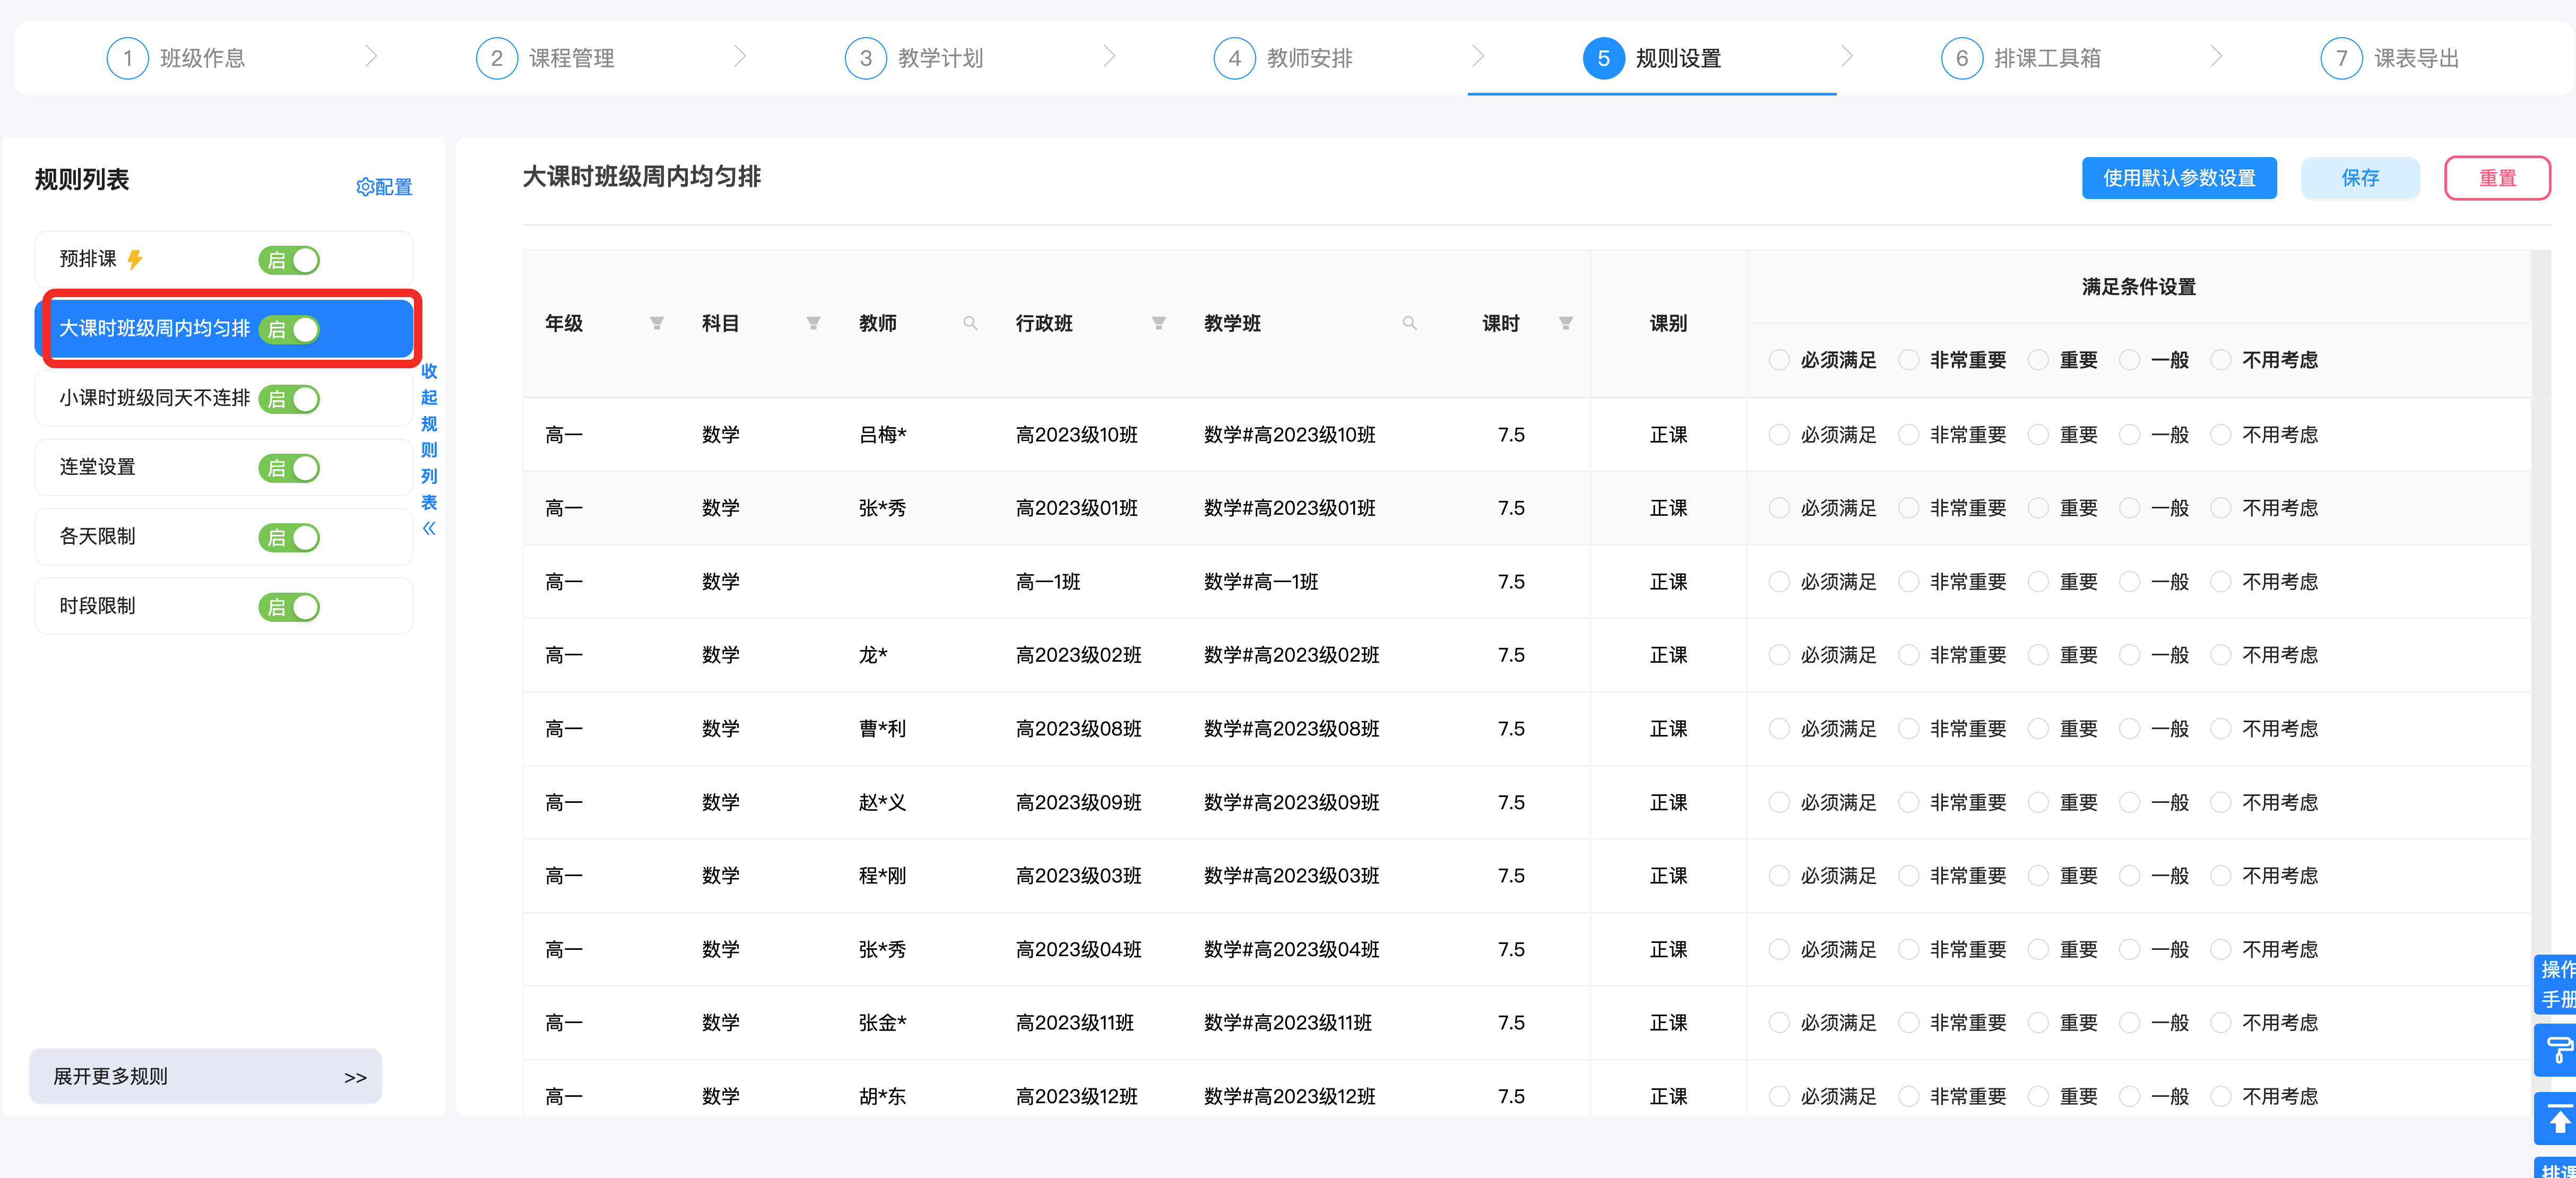2576x1178 pixels.
Task: Click the step 1 number circle
Action: click(x=127, y=58)
